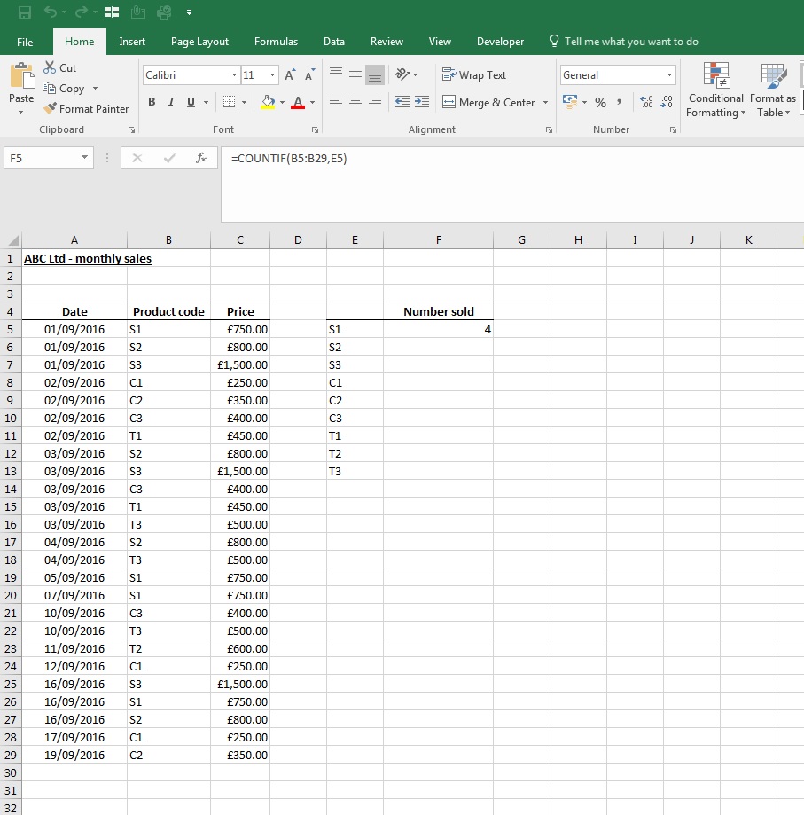This screenshot has height=815, width=804.
Task: Click Decrease Indent icon
Action: pyautogui.click(x=402, y=101)
